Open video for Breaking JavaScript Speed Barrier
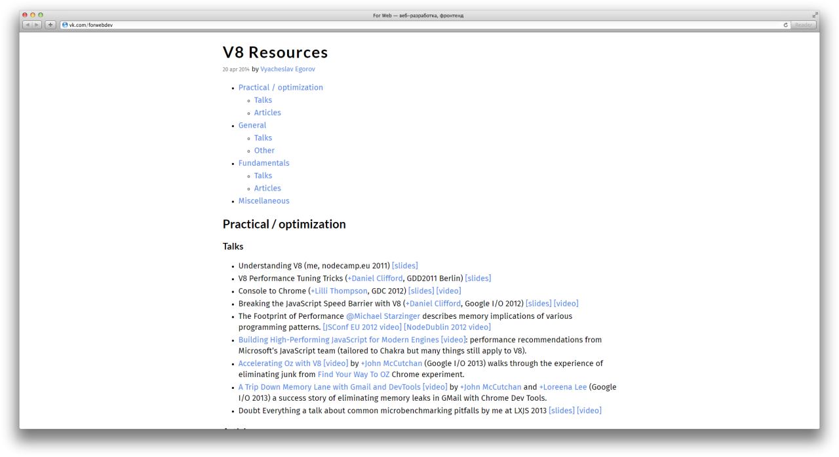Image resolution: width=839 pixels, height=457 pixels. tap(566, 303)
